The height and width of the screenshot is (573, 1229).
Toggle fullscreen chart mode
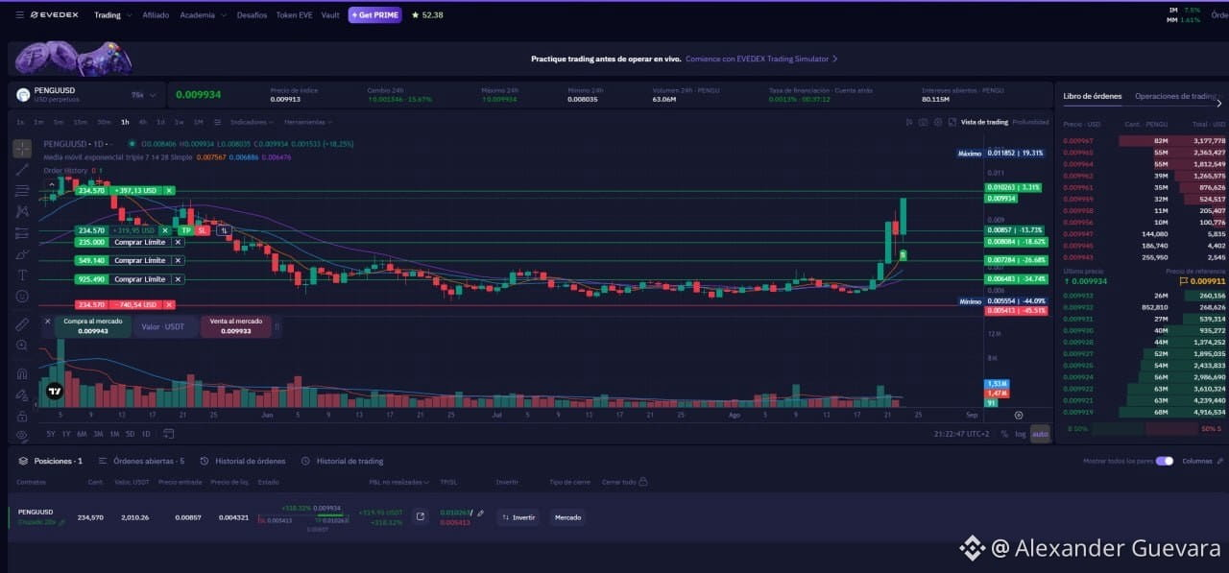pyautogui.click(x=952, y=122)
